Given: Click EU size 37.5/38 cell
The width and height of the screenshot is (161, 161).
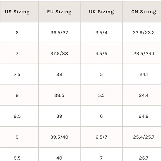Looking at the screenshot, I should [59, 54].
